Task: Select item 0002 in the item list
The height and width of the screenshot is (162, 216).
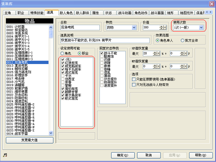Action: tap(27, 30)
